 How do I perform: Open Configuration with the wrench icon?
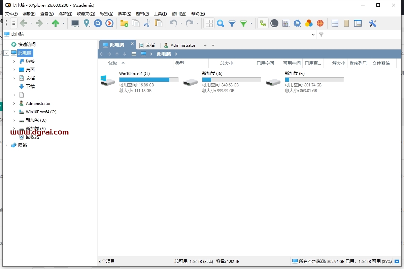(x=373, y=24)
